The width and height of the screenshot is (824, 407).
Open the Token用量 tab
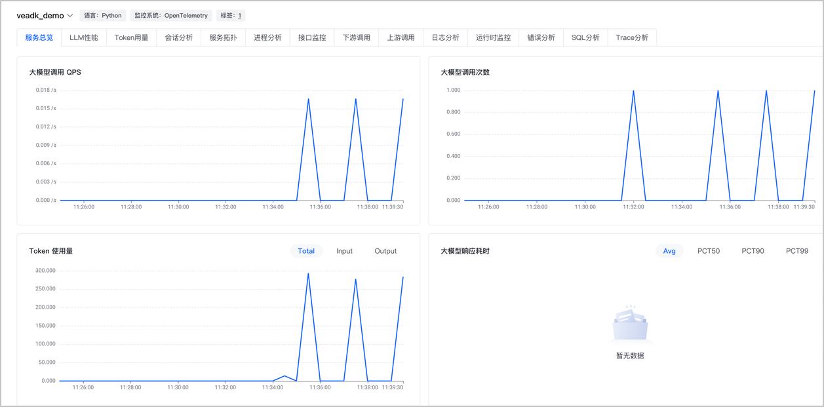pyautogui.click(x=131, y=37)
